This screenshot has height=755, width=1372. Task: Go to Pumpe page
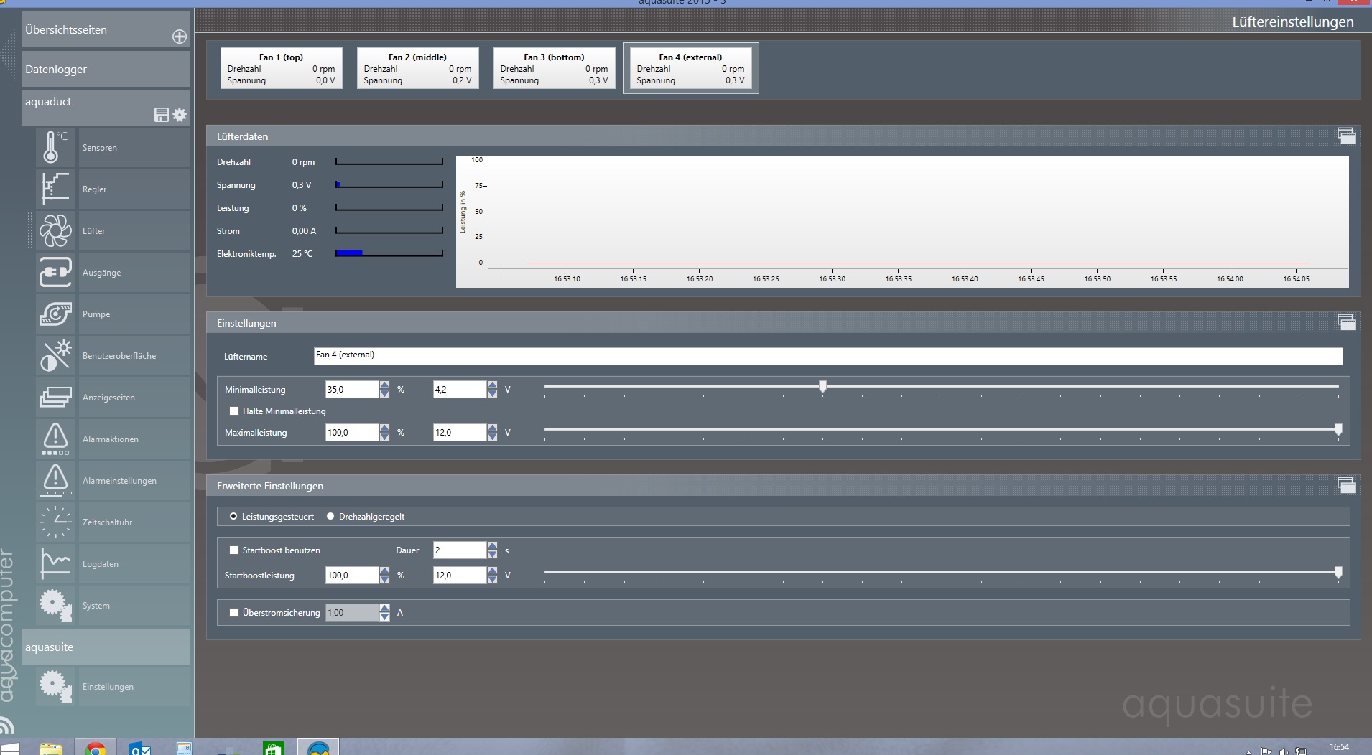tap(134, 314)
